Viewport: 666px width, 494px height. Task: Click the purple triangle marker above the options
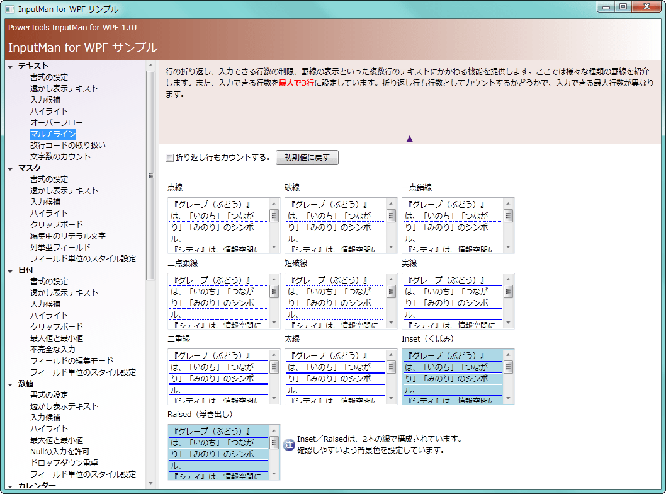[x=410, y=138]
